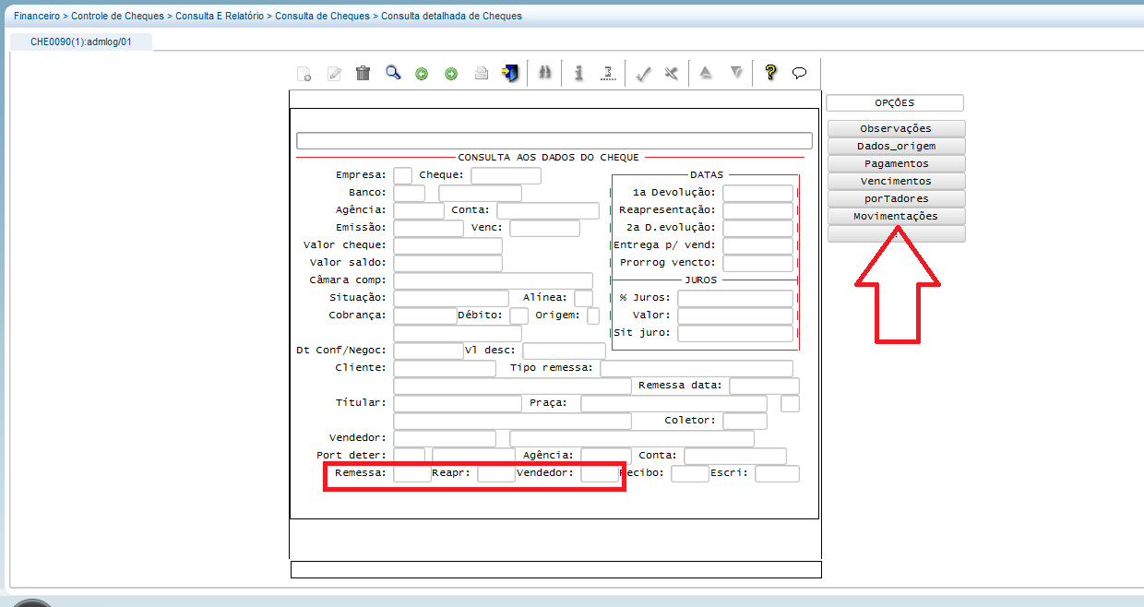Image resolution: width=1144 pixels, height=607 pixels.
Task: Open search with magnifying glass icon
Action: (393, 74)
